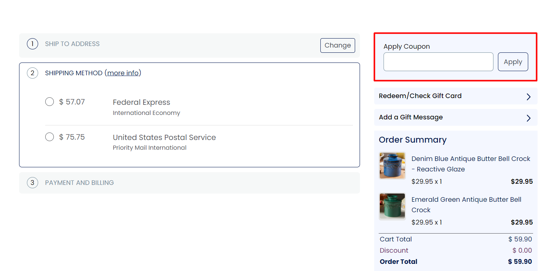Expand the Add a Gift Message section
This screenshot has width=557, height=271.
(x=456, y=117)
